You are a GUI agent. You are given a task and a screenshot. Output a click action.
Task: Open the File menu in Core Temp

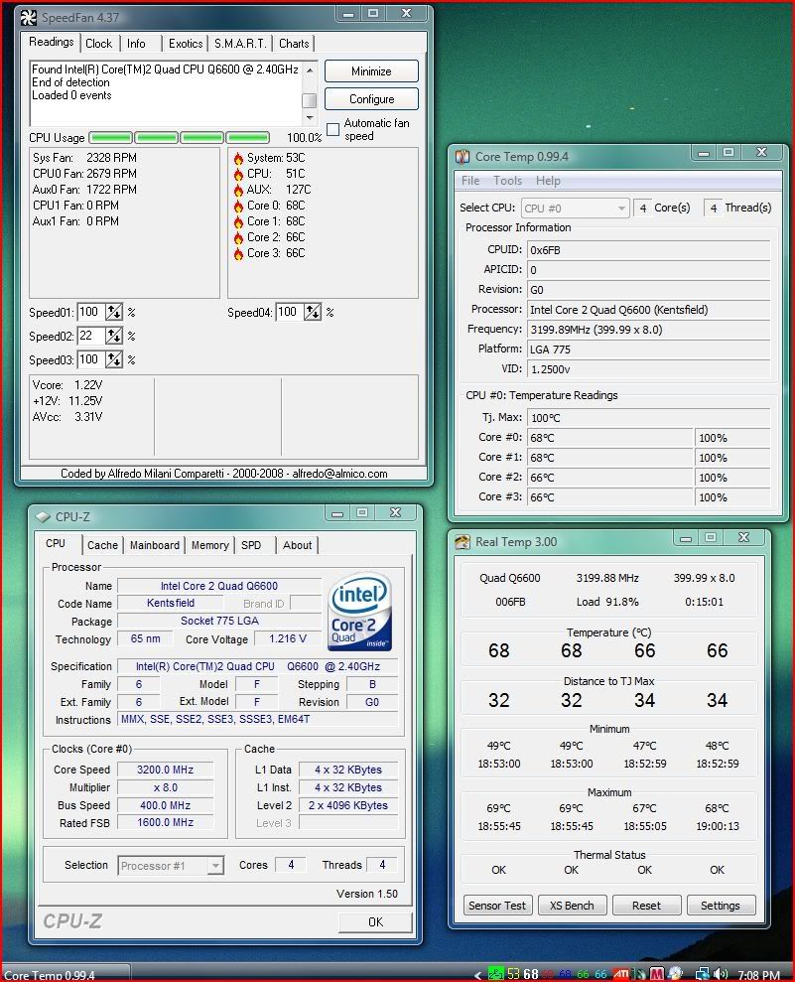(470, 181)
